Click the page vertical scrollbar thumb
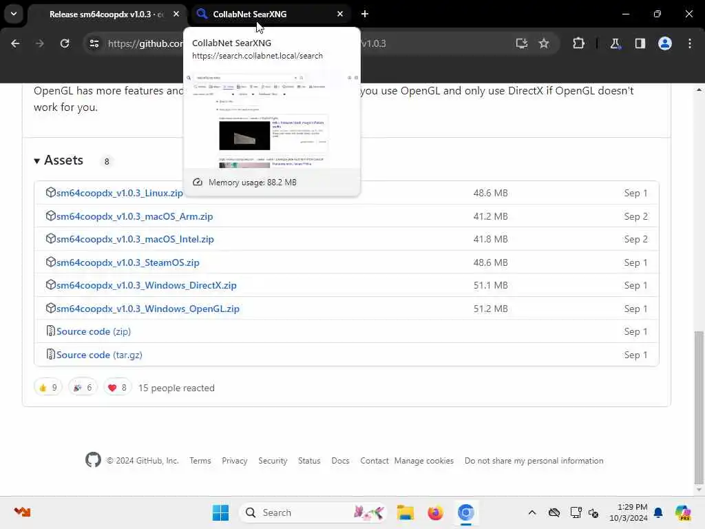705x529 pixels. click(698, 407)
